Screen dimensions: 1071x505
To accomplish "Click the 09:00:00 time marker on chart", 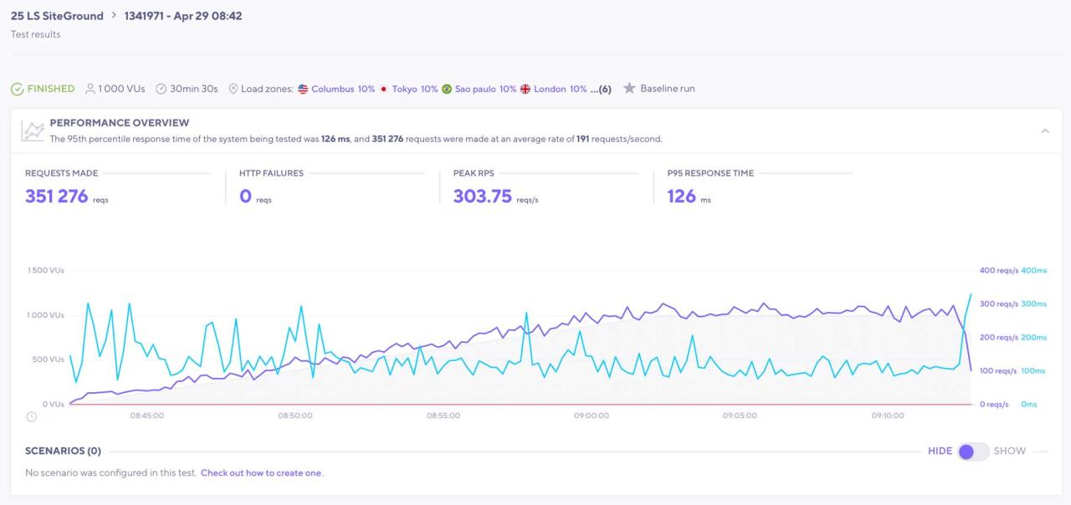I will (x=591, y=416).
